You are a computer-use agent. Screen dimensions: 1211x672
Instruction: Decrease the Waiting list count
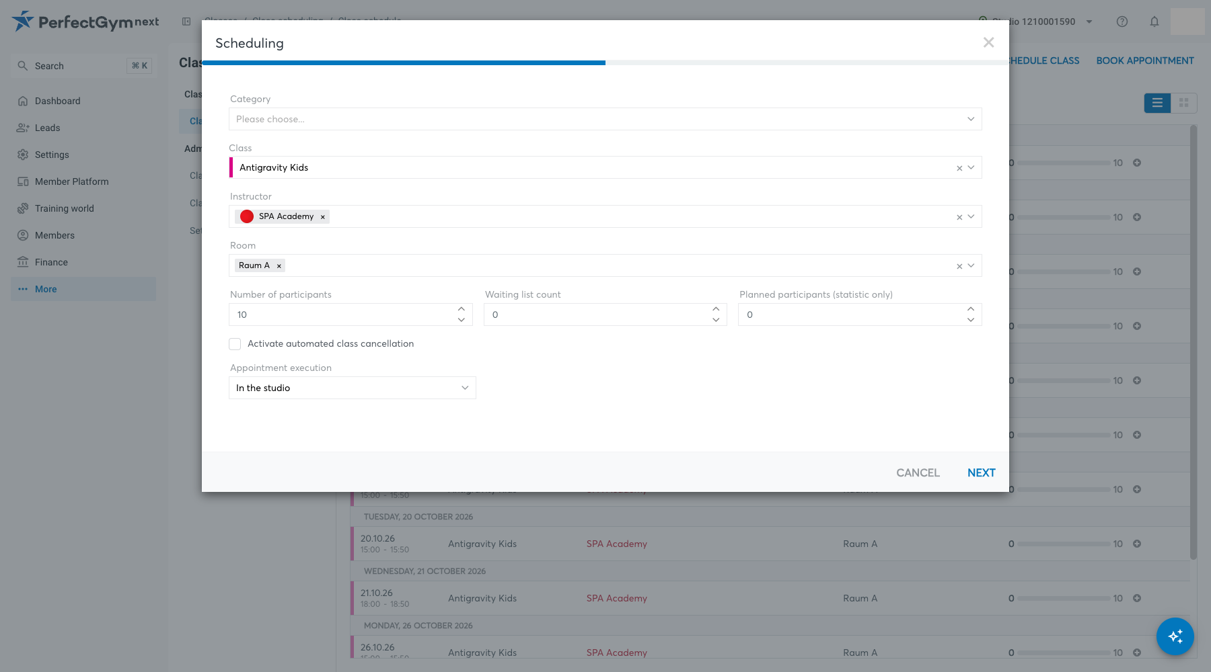point(716,320)
